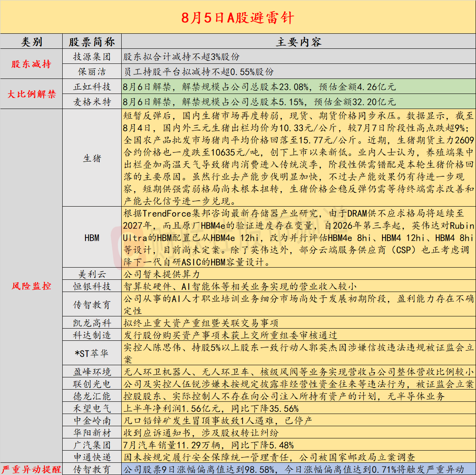This screenshot has width=476, height=475.
Task: Click 广汽集团 July sales content cell
Action: coord(299,444)
